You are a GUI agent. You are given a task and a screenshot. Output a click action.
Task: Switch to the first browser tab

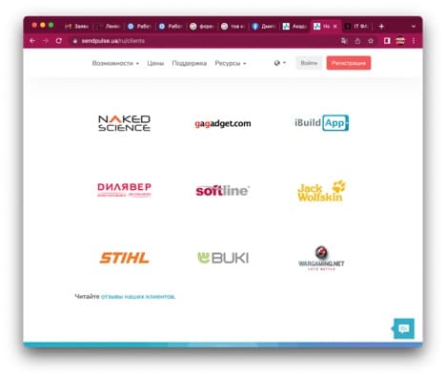77,27
